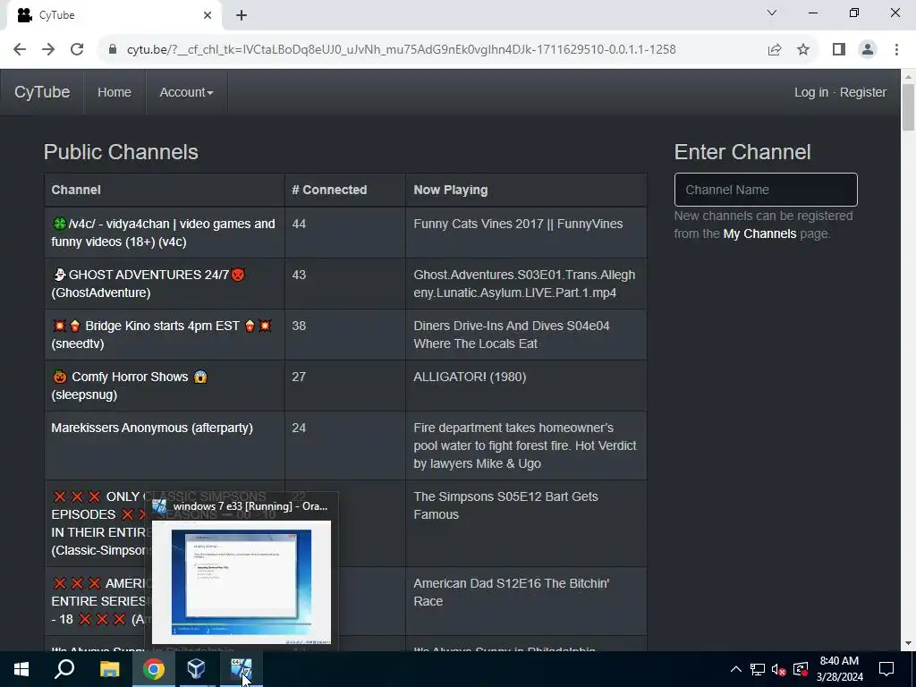Open the My Channels page link

[759, 233]
